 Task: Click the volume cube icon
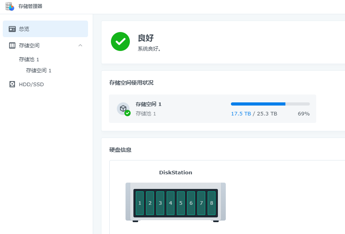click(123, 109)
